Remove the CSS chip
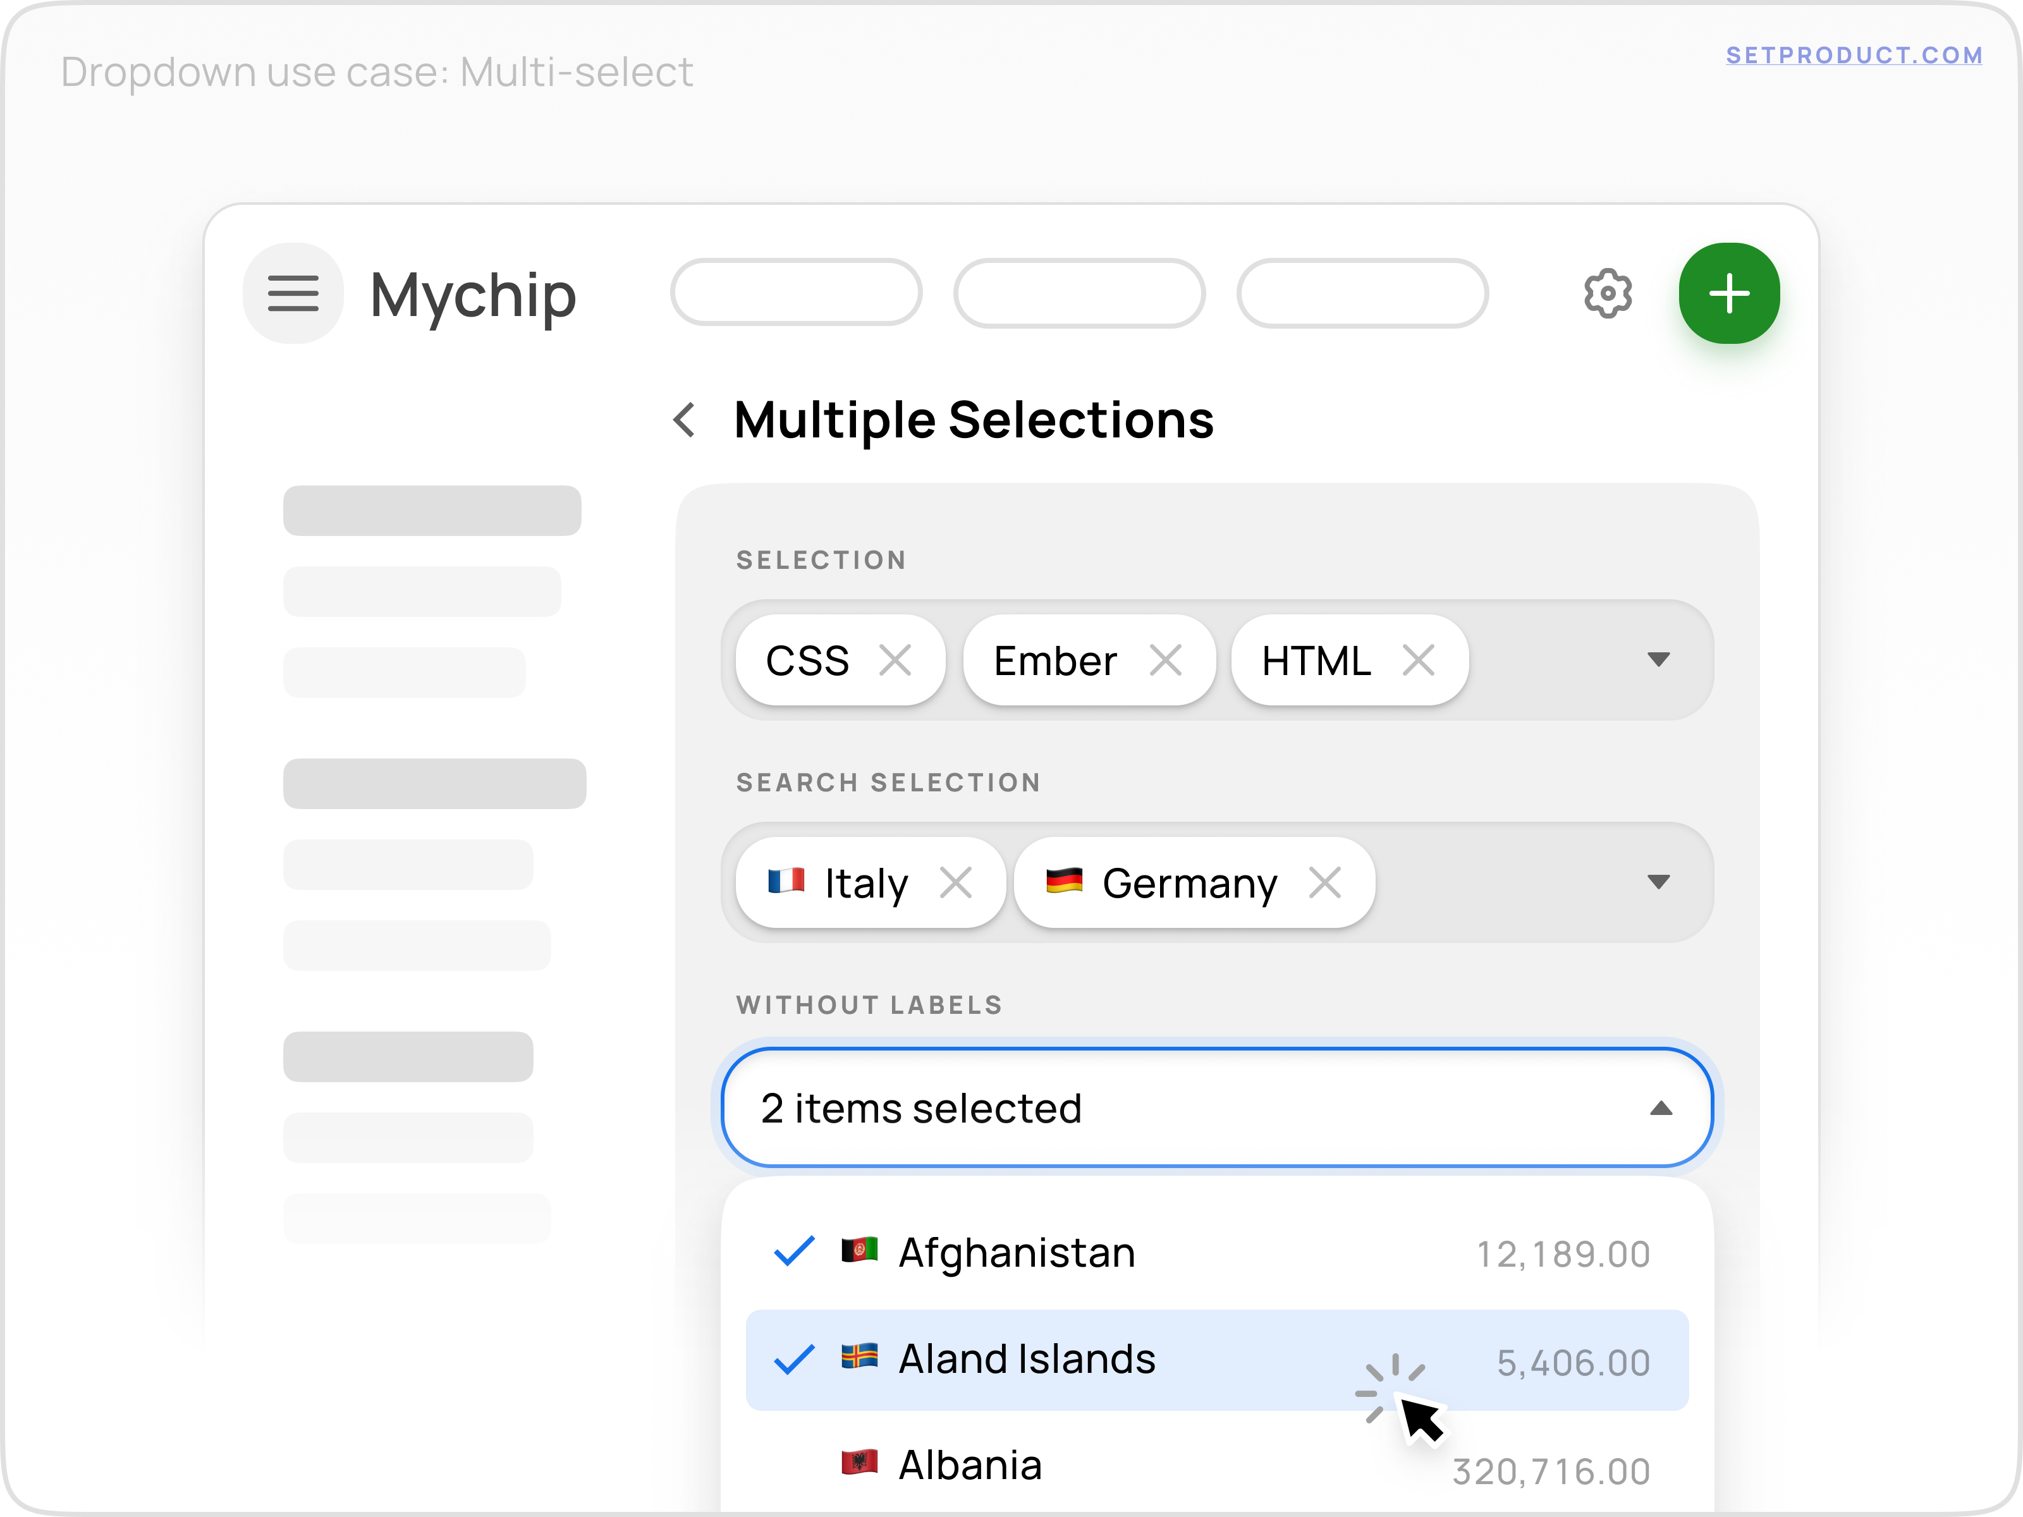Image resolution: width=2023 pixels, height=1517 pixels. [897, 659]
